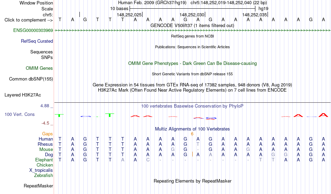Image resolution: width=331 pixels, height=194 pixels.
Task: Click the OMIM Genes track label
Action: [x=39, y=68]
